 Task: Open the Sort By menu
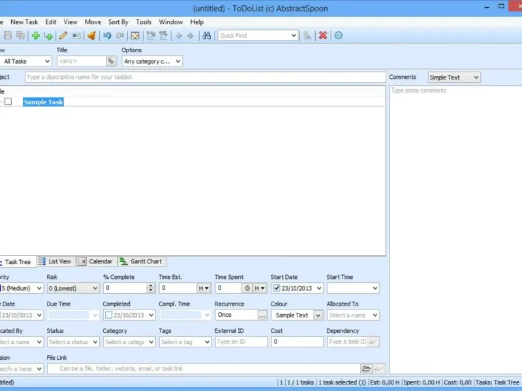tap(118, 22)
